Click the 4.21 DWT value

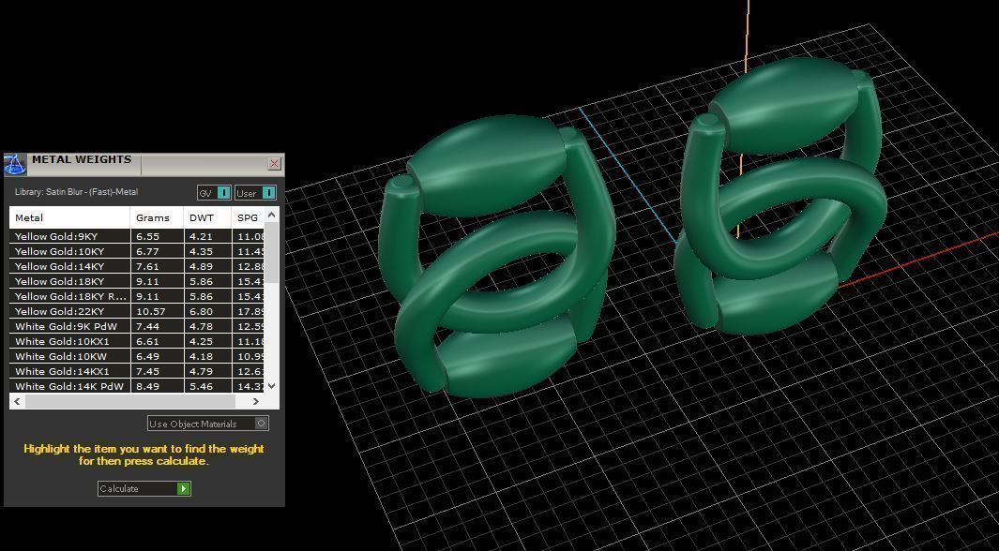coord(201,236)
